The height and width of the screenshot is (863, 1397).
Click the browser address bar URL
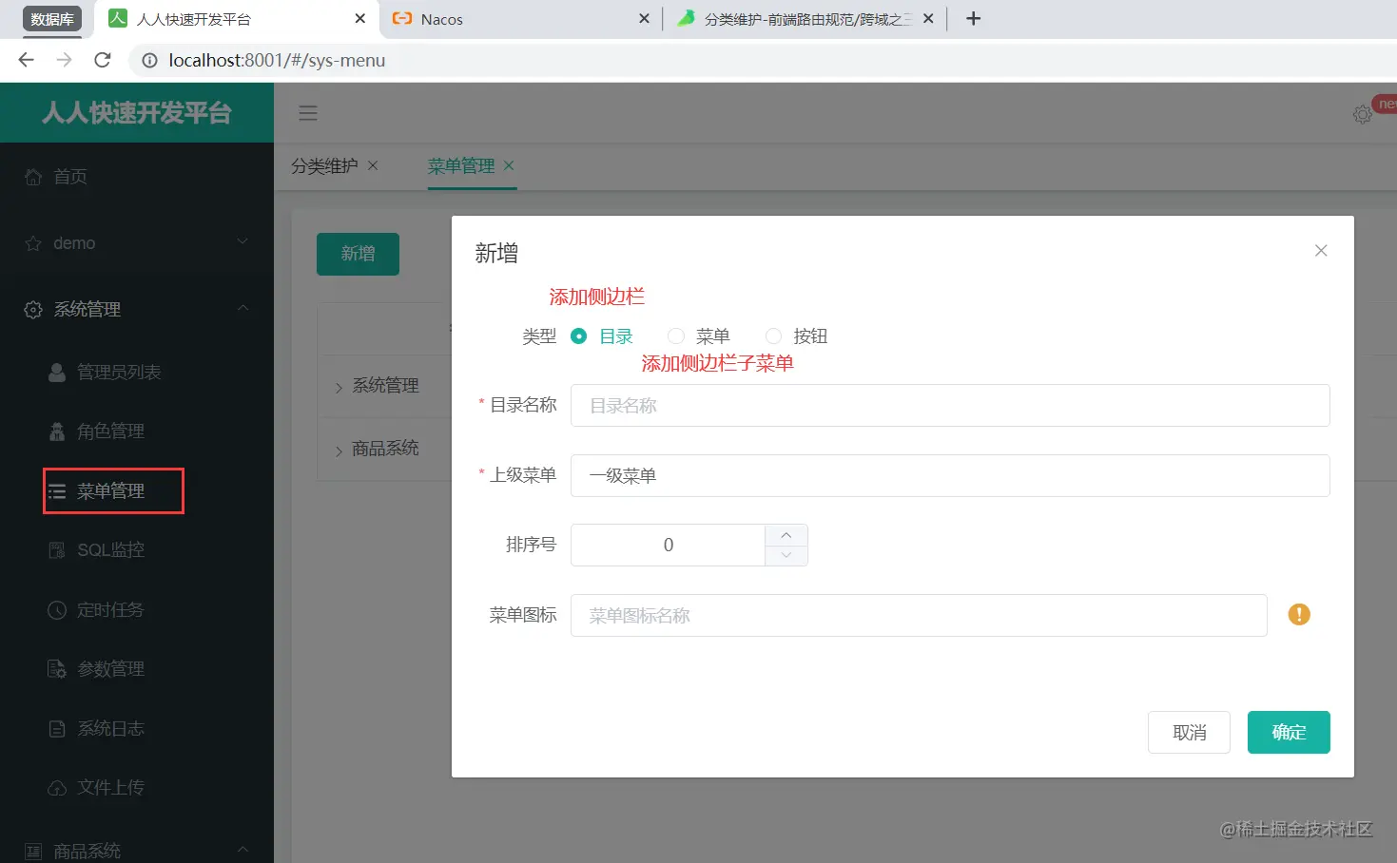coord(277,60)
